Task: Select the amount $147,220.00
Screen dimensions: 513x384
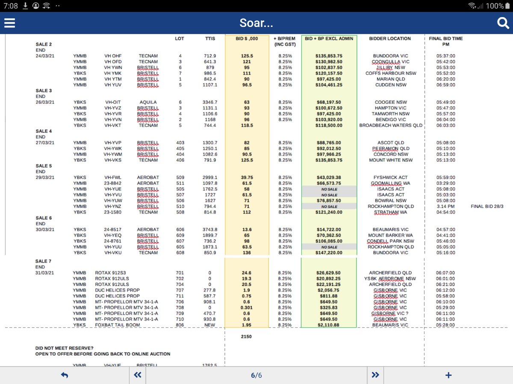Action: [x=329, y=253]
